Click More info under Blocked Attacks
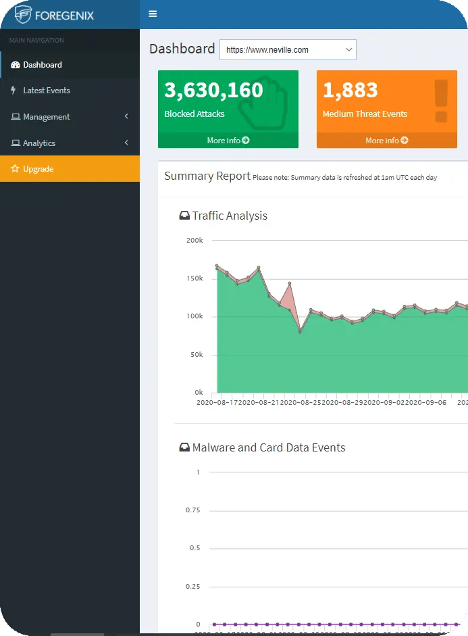 (x=228, y=141)
